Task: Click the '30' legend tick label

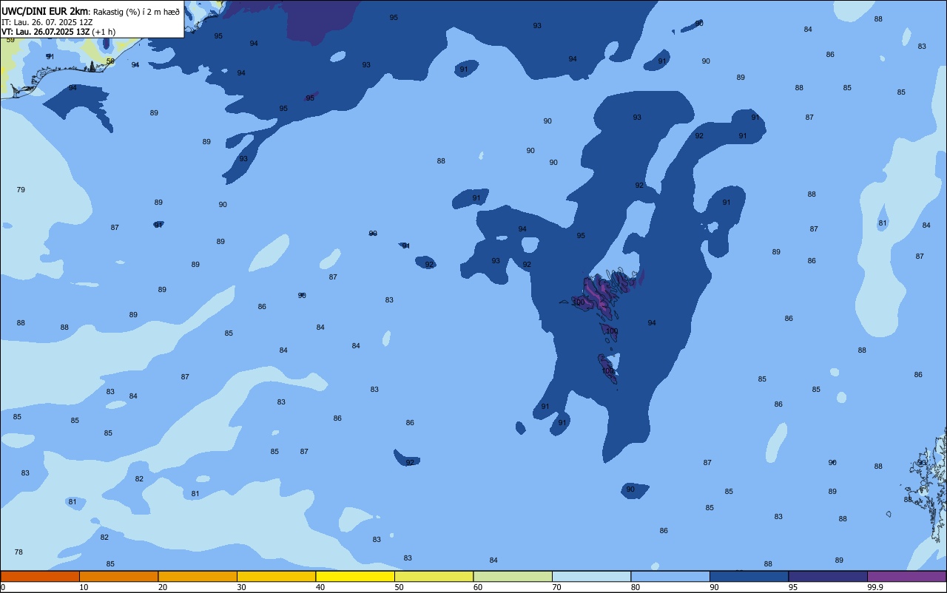Action: (x=241, y=587)
